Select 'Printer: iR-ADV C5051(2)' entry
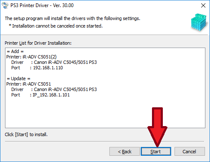The height and width of the screenshot is (162, 210). coord(31,57)
